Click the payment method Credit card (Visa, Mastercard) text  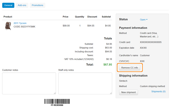coord(149,35)
